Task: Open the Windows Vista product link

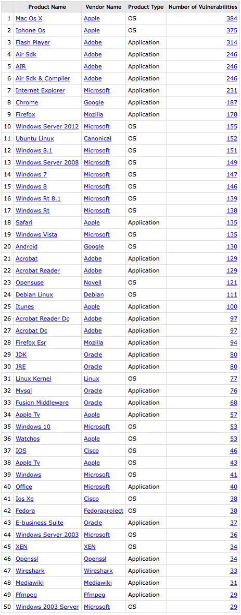Action: pyautogui.click(x=36, y=234)
